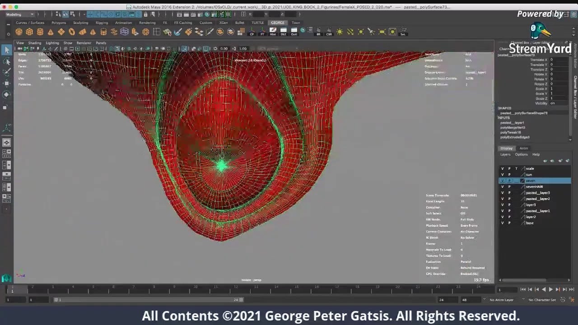Click the Hist shelf button
578x325 pixels.
coord(273,32)
